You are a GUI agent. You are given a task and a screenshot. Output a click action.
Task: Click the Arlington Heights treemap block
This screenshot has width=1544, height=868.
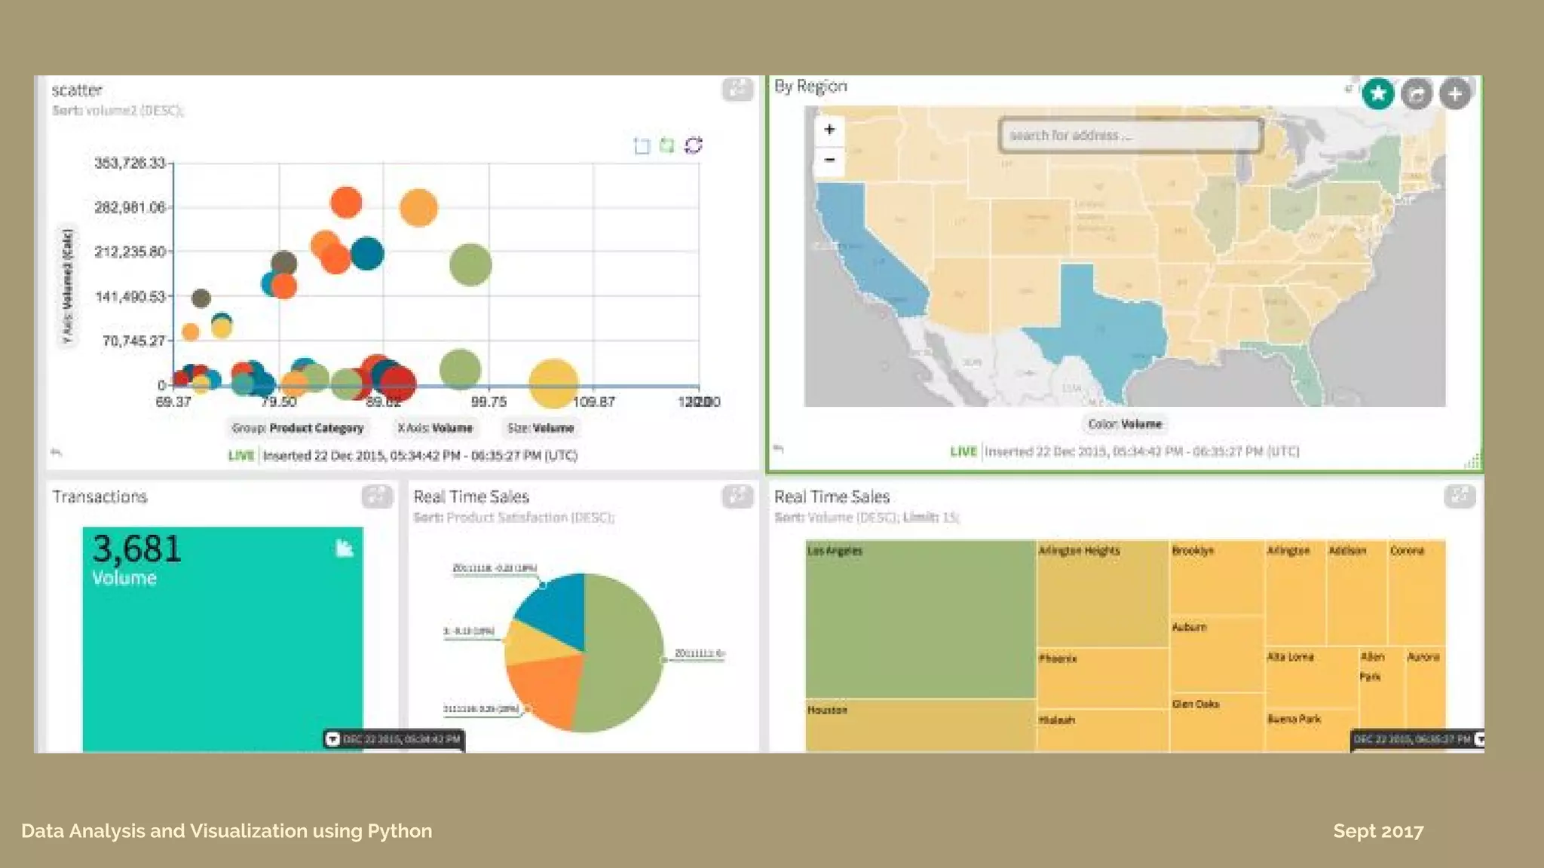pos(1102,593)
